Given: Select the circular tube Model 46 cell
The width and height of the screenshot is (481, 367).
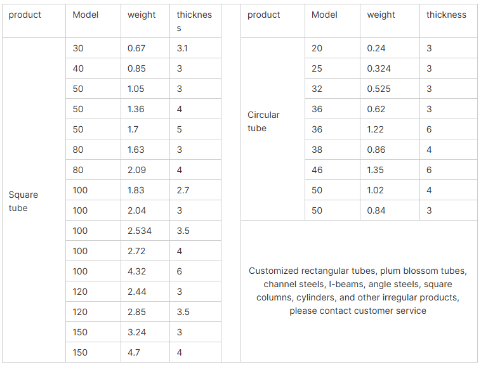Looking at the screenshot, I should point(333,170).
